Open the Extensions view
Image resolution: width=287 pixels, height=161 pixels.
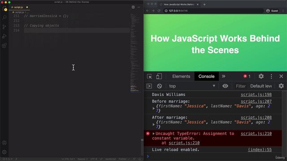tap(4, 46)
